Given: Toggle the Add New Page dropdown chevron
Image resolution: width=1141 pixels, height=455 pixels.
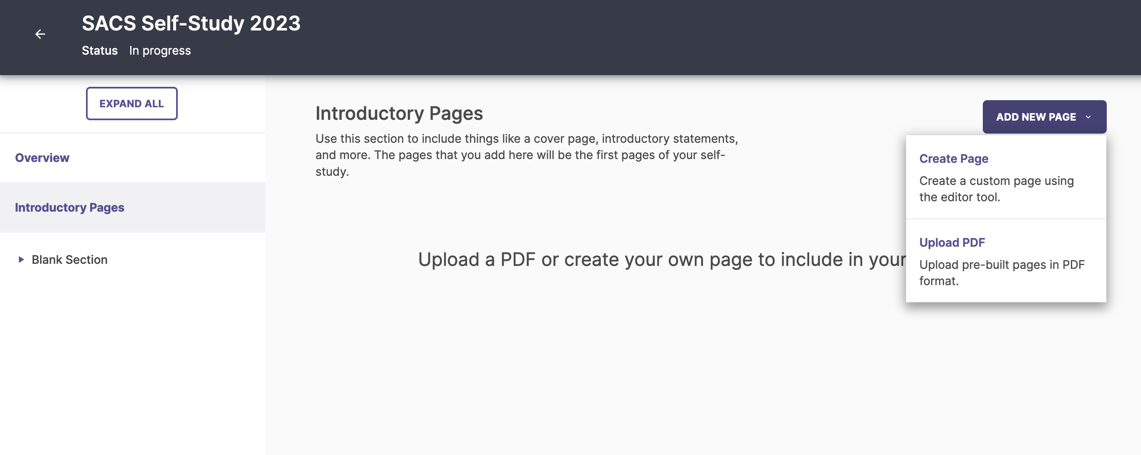Looking at the screenshot, I should (1088, 117).
